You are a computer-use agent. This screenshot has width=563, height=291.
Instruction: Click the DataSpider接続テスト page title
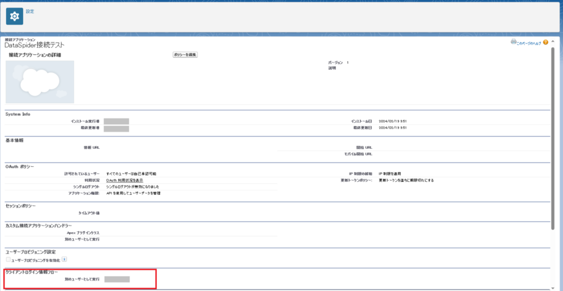(34, 45)
